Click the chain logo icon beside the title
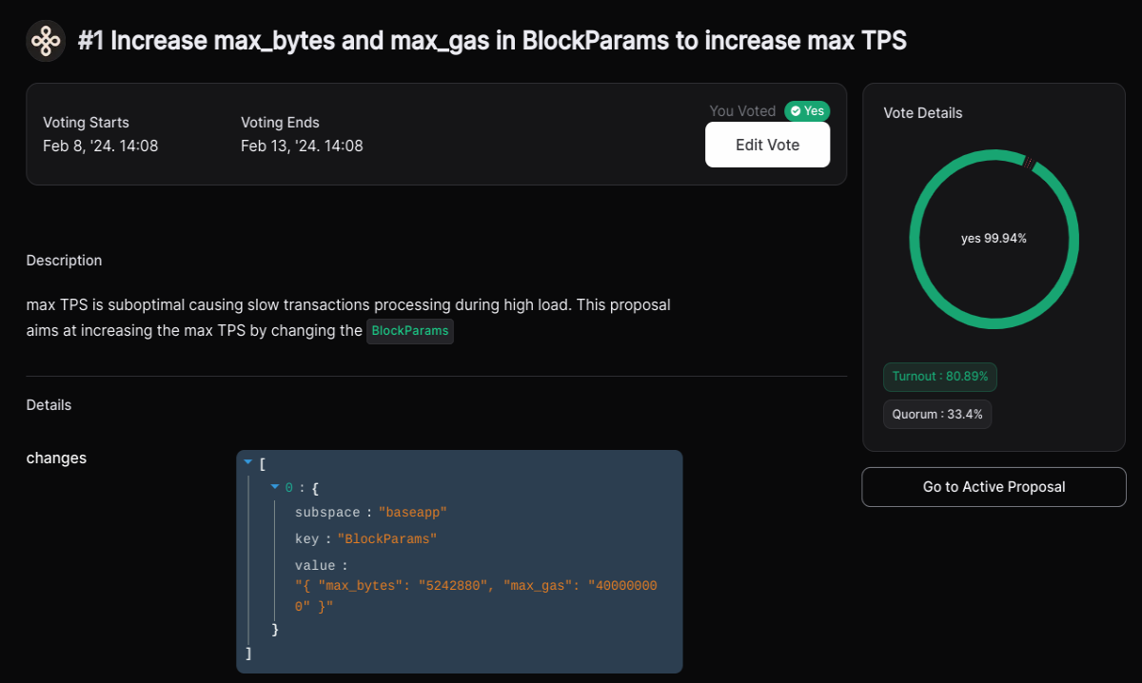Image resolution: width=1142 pixels, height=683 pixels. pos(46,42)
